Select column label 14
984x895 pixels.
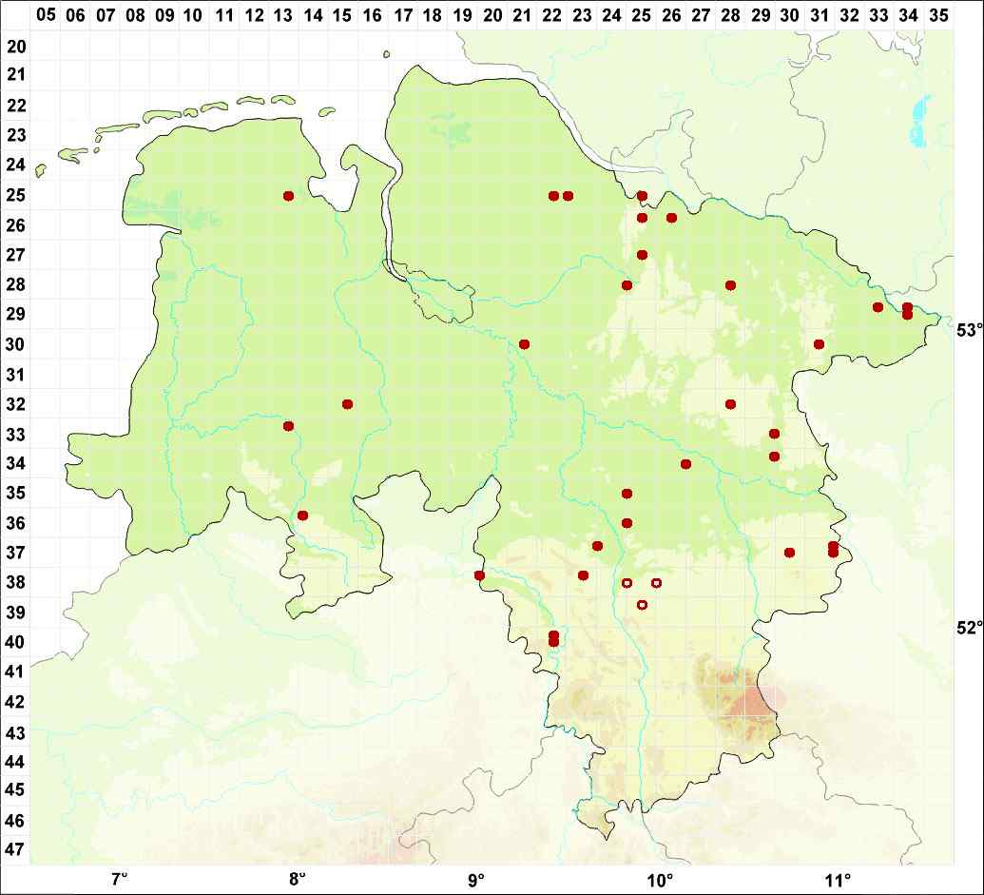(x=313, y=14)
